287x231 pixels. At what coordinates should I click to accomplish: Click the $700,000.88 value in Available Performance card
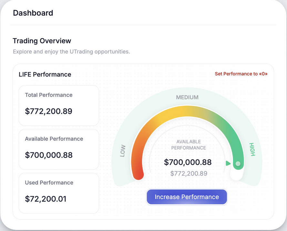point(48,155)
